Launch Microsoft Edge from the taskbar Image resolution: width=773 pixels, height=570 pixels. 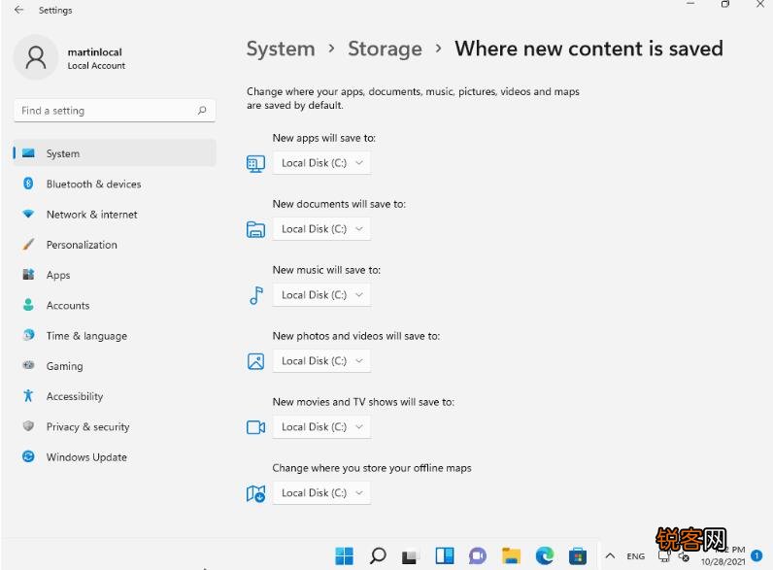pyautogui.click(x=545, y=556)
